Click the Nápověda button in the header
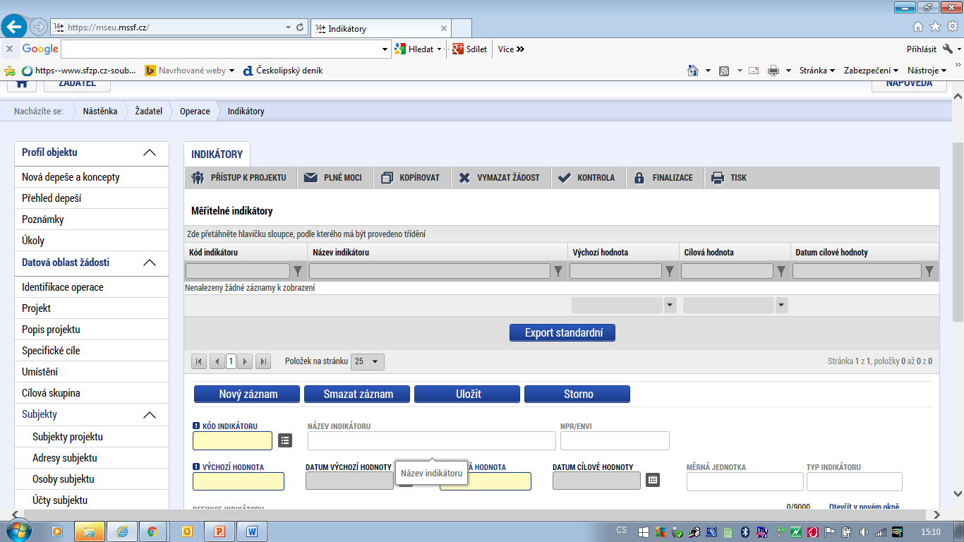 coord(909,83)
